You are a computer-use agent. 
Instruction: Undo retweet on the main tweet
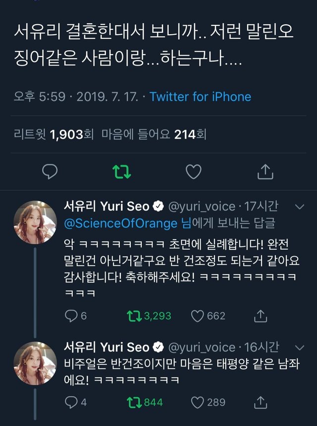click(121, 172)
